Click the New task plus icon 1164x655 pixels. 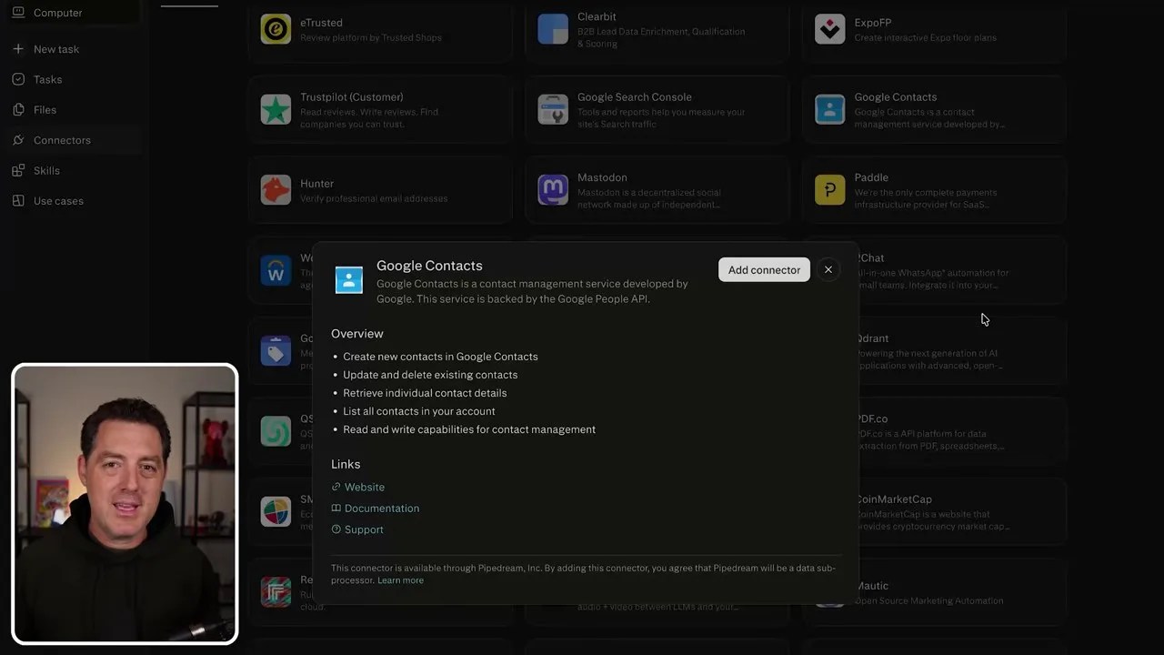[18, 49]
